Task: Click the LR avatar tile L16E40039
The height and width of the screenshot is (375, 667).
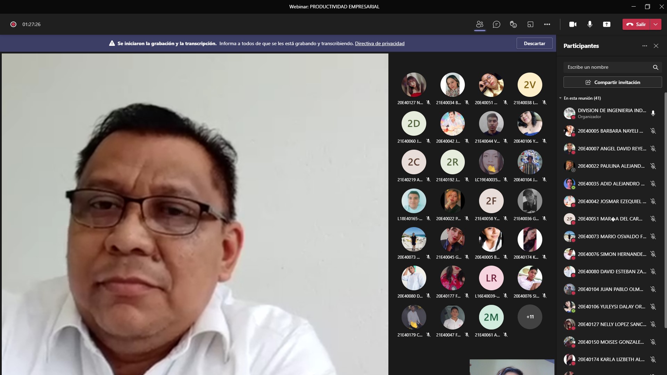Action: (491, 278)
